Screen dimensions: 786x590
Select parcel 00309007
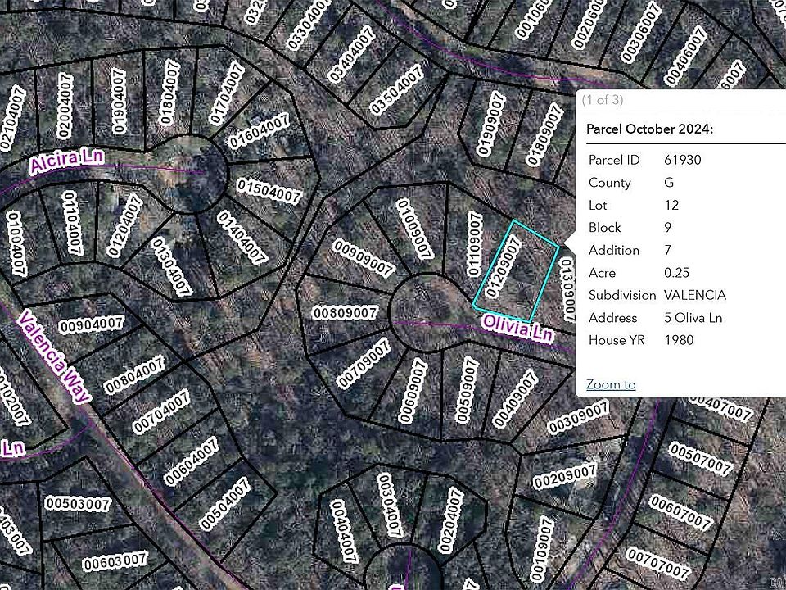[x=578, y=418]
